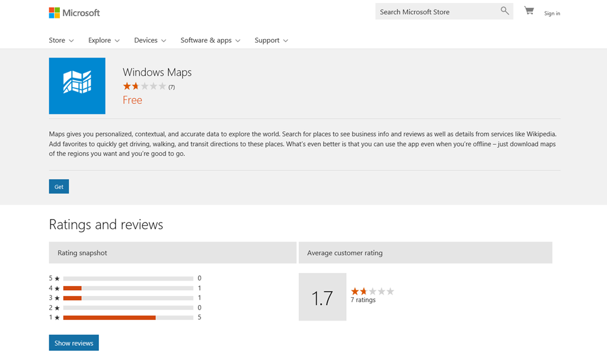Click the 5 star rating bar

point(128,278)
